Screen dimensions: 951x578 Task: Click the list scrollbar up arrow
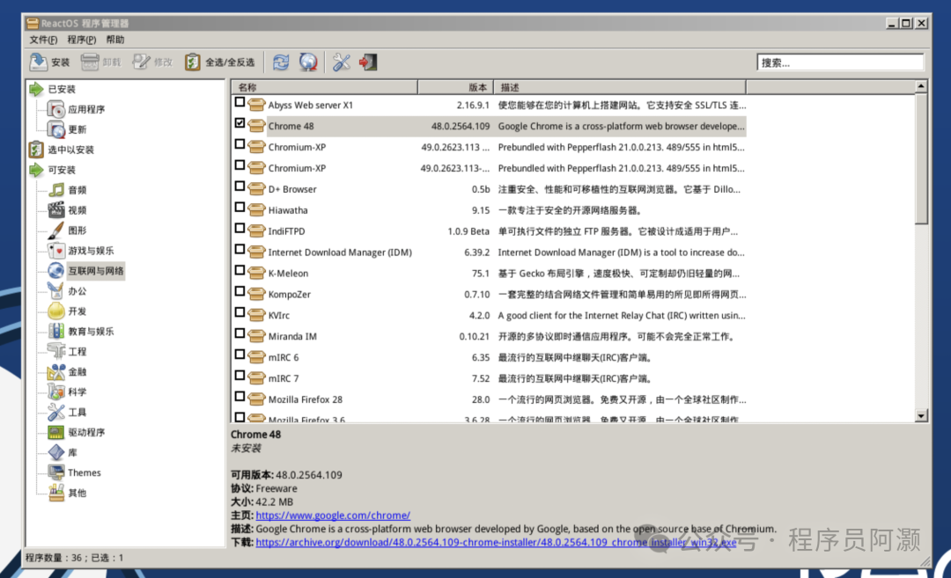pyautogui.click(x=921, y=86)
